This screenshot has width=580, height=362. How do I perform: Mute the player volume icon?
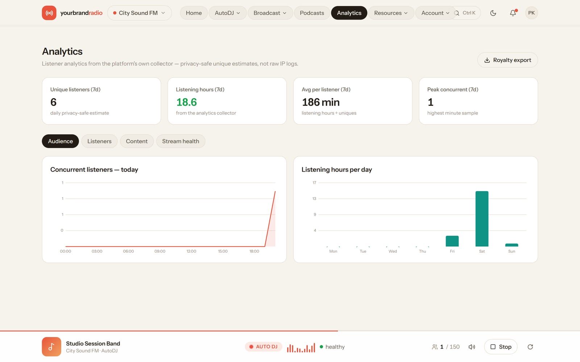pyautogui.click(x=472, y=347)
